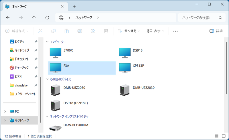Unpin ドキュメント using its pin icon
Viewport: 229px width, 140px height.
[36, 59]
